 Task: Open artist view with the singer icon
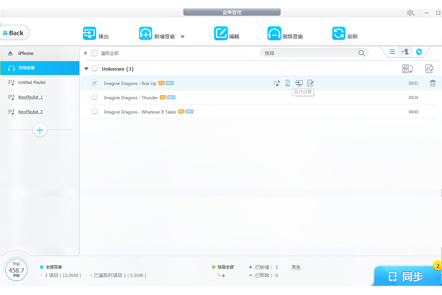pyautogui.click(x=405, y=52)
